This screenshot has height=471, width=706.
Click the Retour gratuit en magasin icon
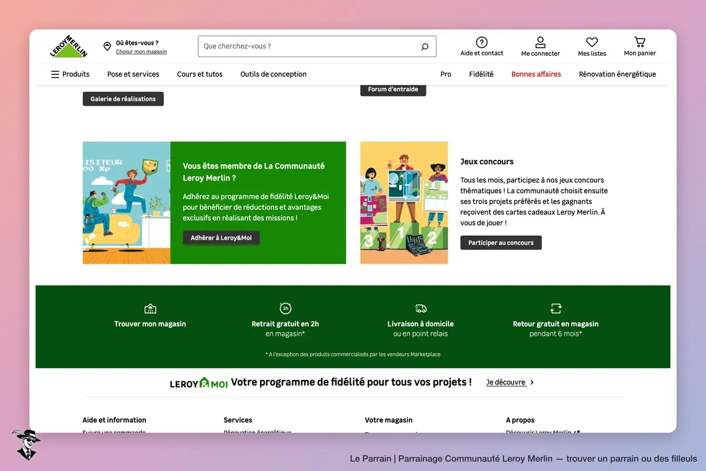pos(556,309)
